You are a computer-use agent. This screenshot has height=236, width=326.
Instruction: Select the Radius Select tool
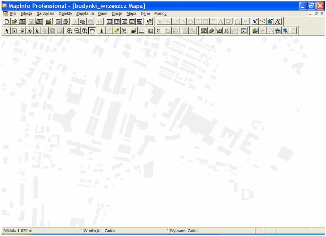pyautogui.click(x=22, y=31)
